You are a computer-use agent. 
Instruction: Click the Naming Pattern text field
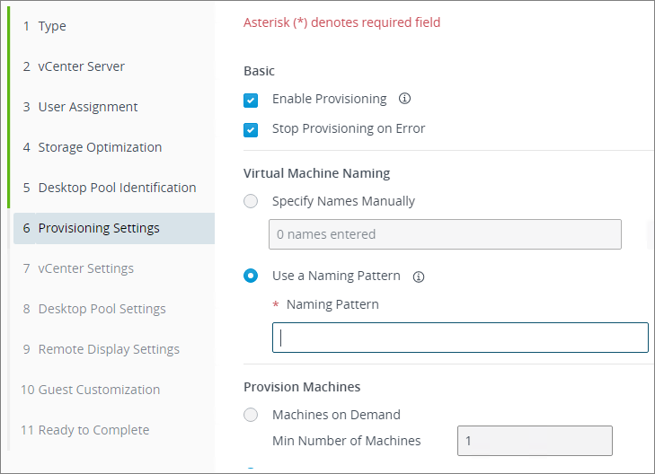460,338
